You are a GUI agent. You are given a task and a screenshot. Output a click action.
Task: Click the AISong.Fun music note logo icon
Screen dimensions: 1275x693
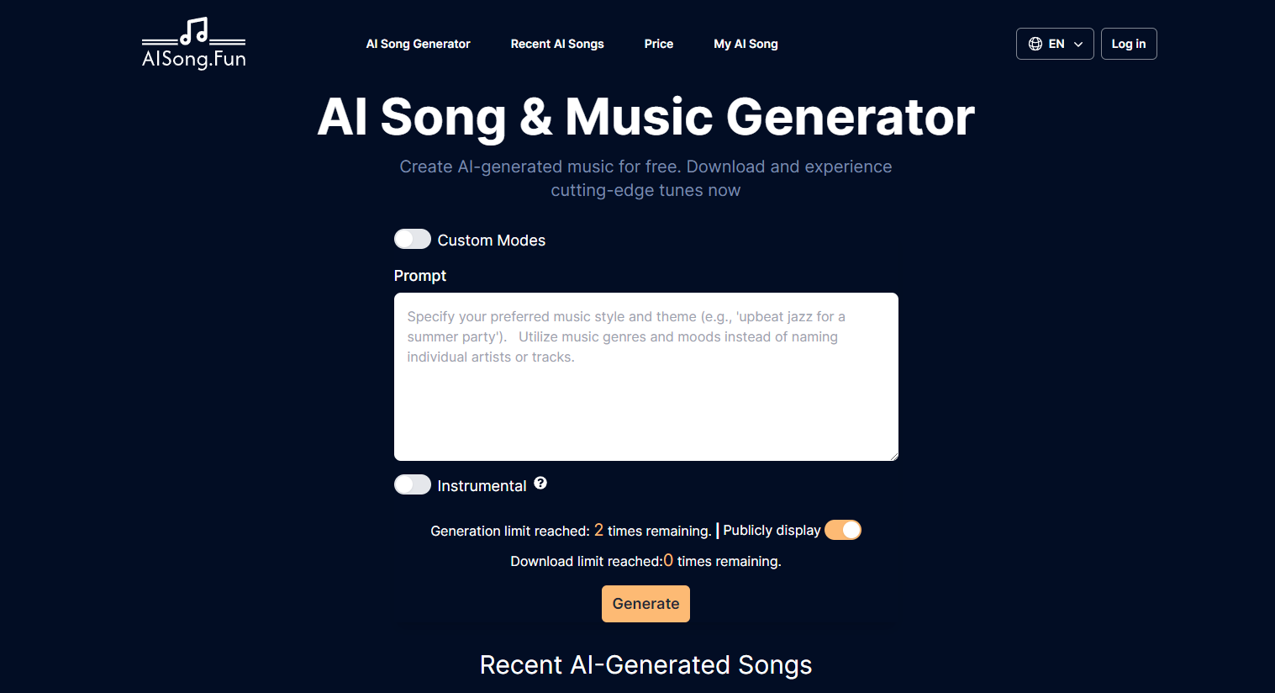195,30
